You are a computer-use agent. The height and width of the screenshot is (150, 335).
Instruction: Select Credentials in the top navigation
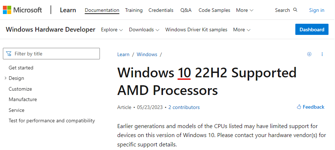(161, 10)
